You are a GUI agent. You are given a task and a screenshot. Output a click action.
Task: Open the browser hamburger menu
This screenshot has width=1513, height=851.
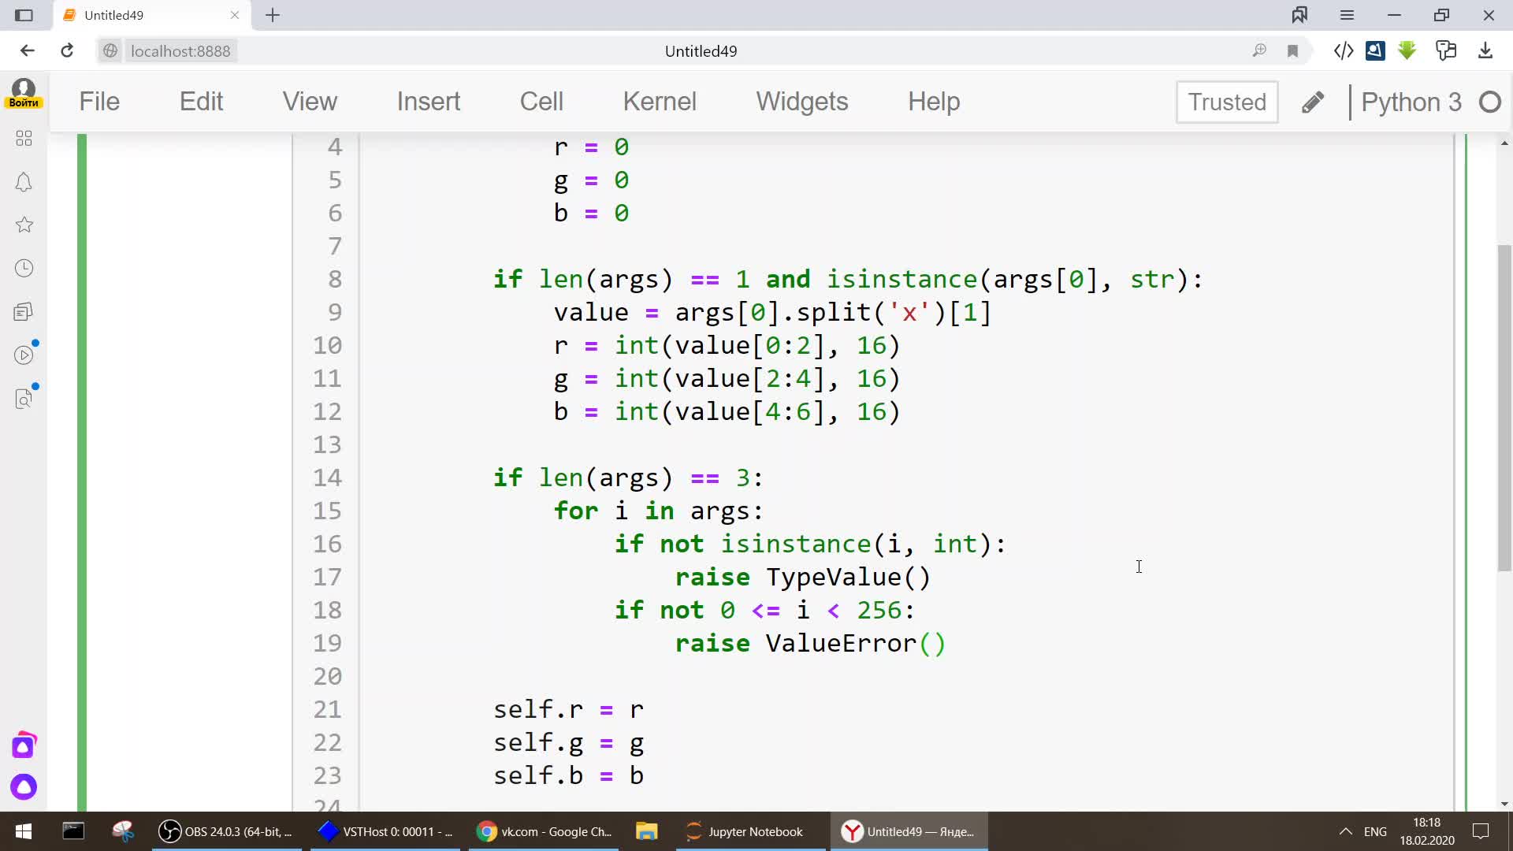coord(1347,15)
